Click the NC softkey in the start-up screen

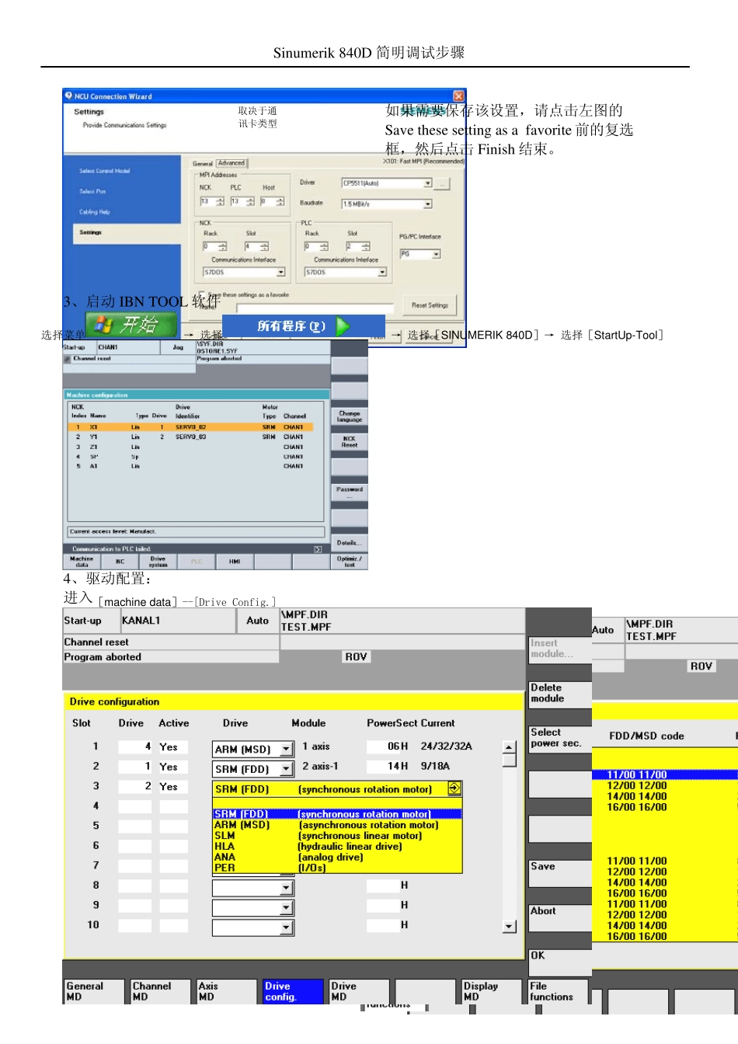coord(120,561)
